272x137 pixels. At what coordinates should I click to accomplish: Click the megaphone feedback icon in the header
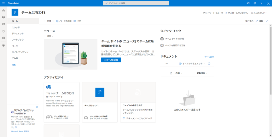click(248, 3)
